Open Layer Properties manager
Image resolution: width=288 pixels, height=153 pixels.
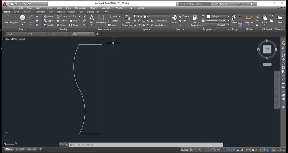click(x=127, y=20)
